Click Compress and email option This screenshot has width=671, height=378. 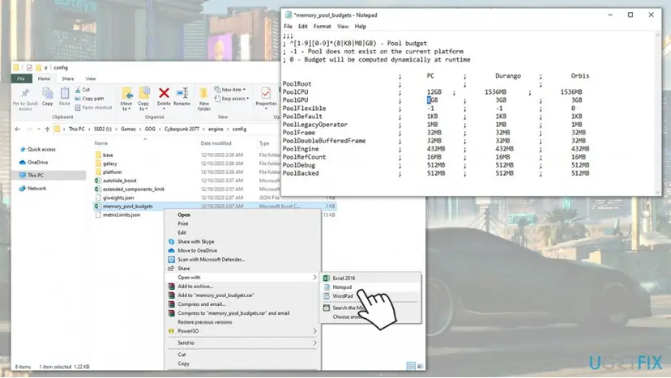tap(202, 304)
